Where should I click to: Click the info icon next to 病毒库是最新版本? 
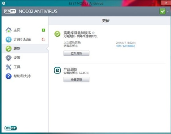click(x=93, y=33)
